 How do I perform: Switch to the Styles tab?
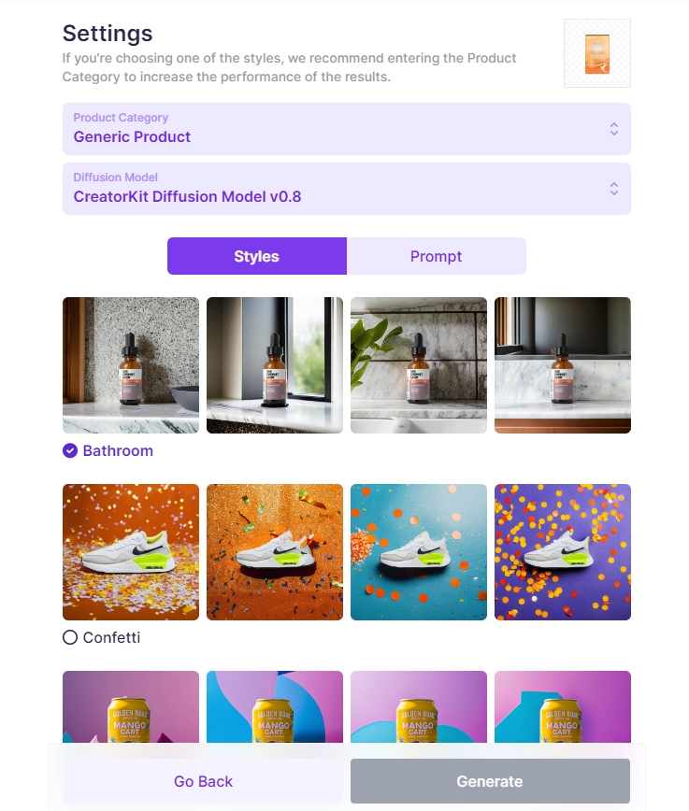[257, 256]
